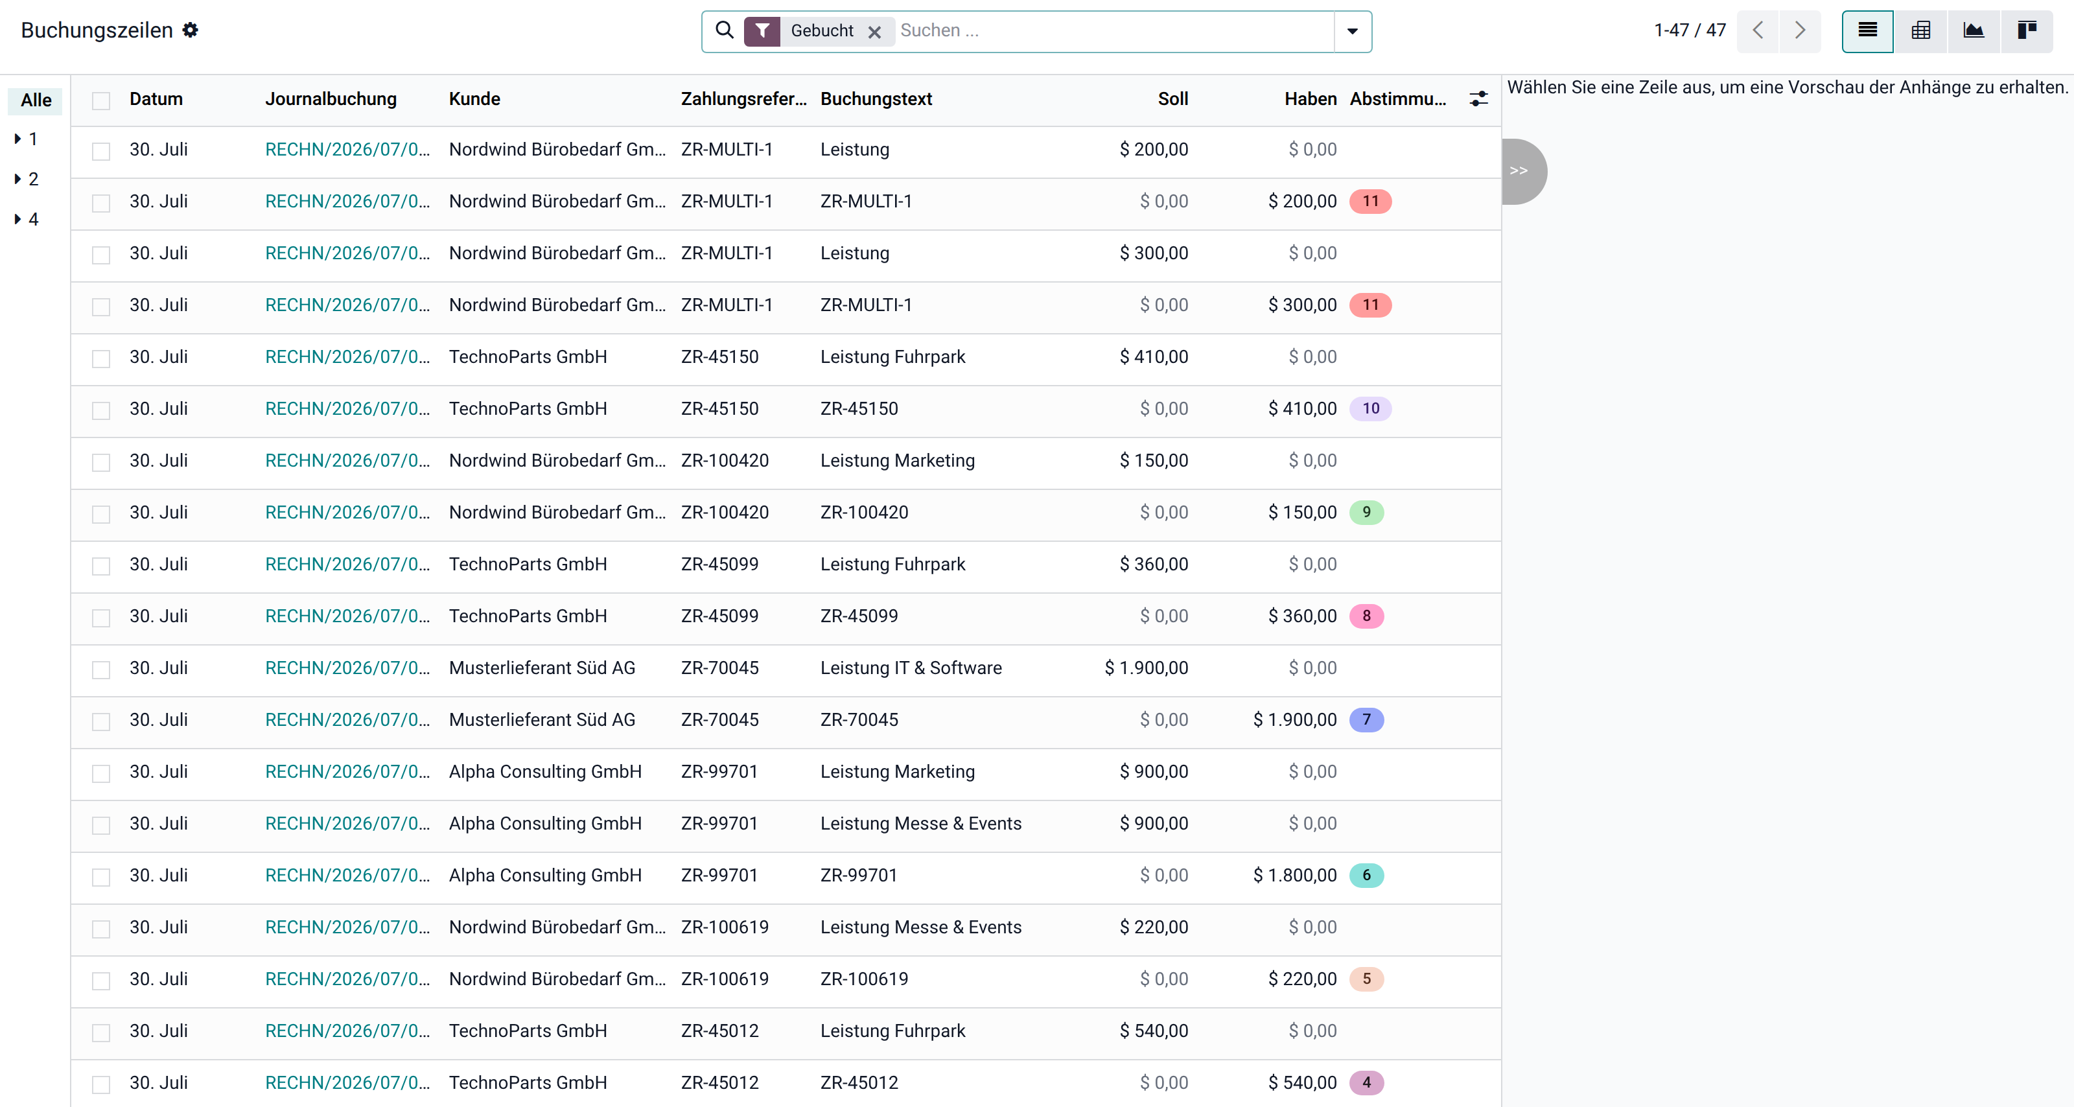The width and height of the screenshot is (2074, 1107).
Task: Switch to kanban view
Action: click(x=2027, y=30)
